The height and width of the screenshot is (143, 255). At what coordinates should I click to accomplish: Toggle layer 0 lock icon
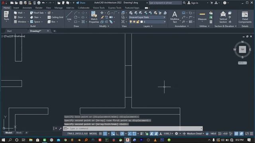[138, 22]
